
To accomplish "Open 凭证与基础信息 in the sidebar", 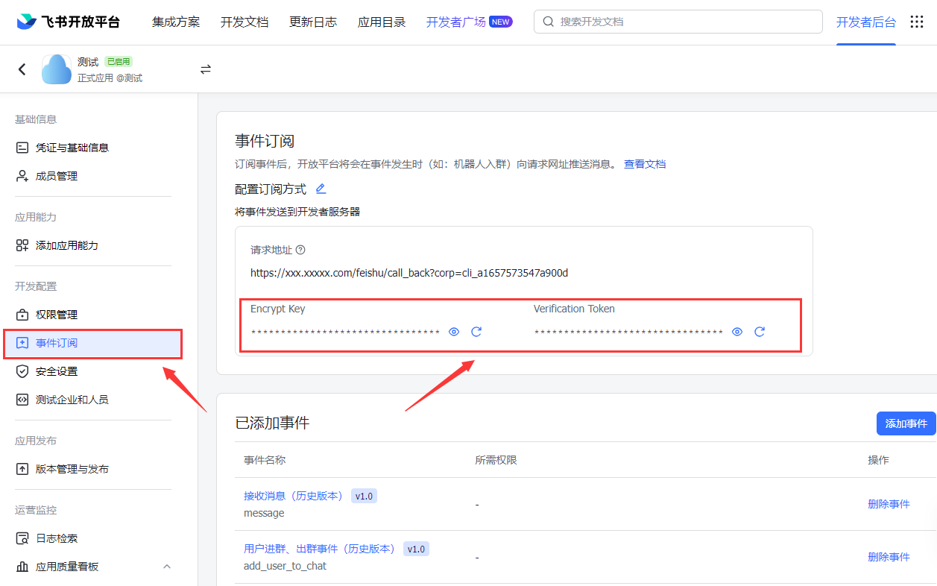I will pos(72,148).
